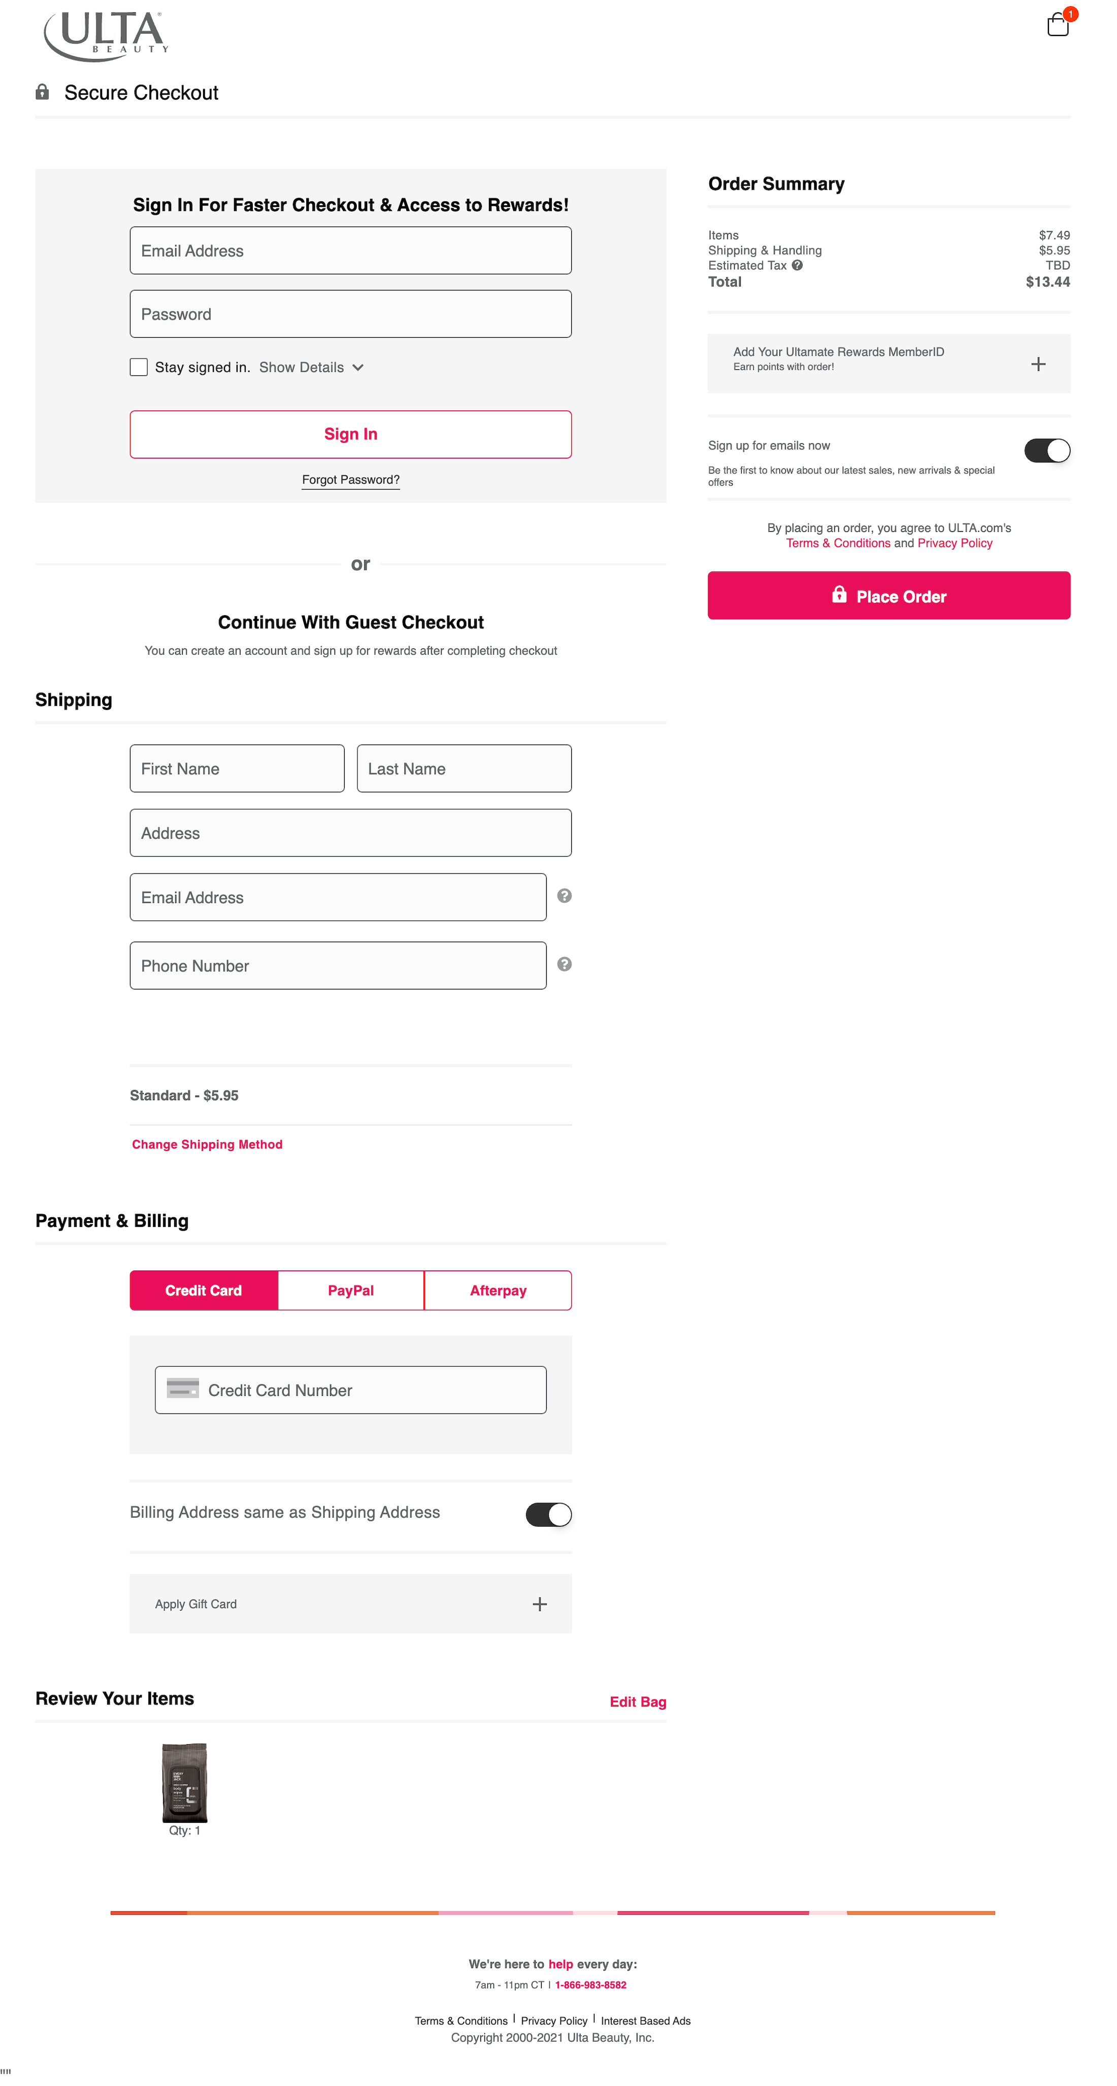Screen dimensions: 1117x2086
Task: Click the Estimated Tax help icon
Action: click(797, 266)
